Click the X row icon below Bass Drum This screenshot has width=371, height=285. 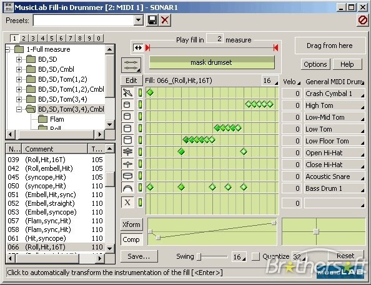(127, 202)
